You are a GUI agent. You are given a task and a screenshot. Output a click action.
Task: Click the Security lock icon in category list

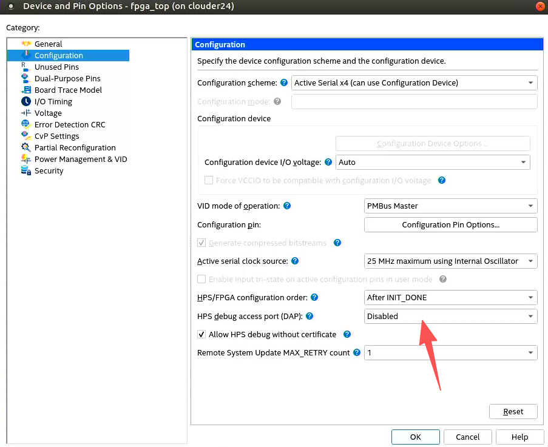pos(26,170)
